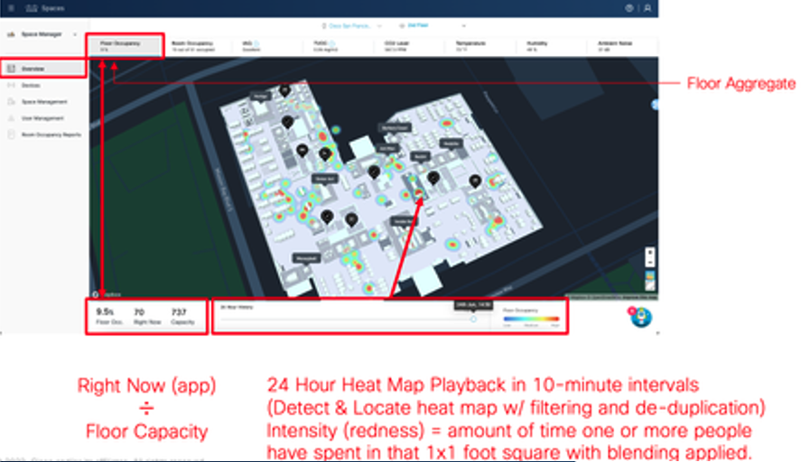Click the 24 Hour History slider handle
801x462 pixels.
tap(473, 319)
